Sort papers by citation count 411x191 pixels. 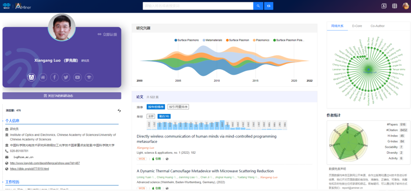coord(178,107)
